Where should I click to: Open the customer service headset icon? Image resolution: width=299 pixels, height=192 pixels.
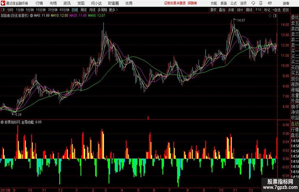pos(253,3)
